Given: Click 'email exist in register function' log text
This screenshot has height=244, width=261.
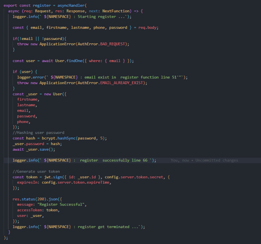Looking at the screenshot, I should [122, 77].
